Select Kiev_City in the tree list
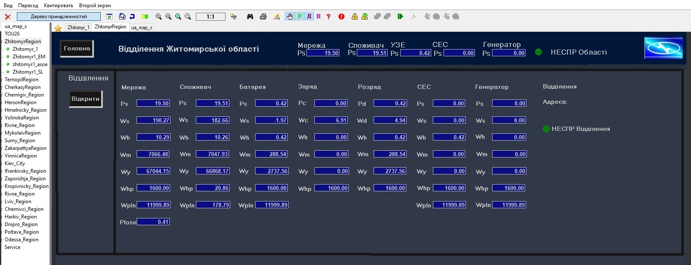Image resolution: width=691 pixels, height=265 pixels. [15, 163]
